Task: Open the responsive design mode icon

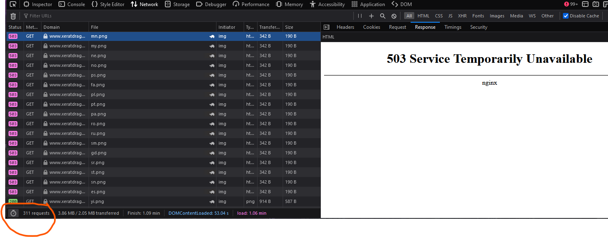Action: point(585,4)
